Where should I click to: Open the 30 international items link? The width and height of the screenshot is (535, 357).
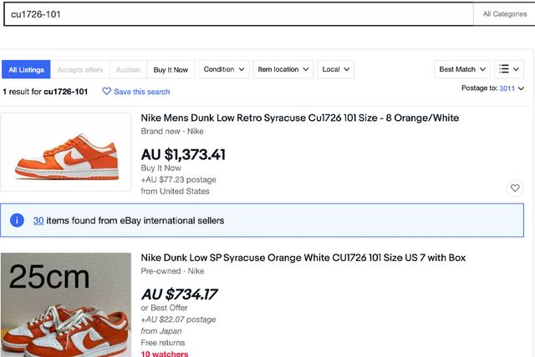[38, 220]
